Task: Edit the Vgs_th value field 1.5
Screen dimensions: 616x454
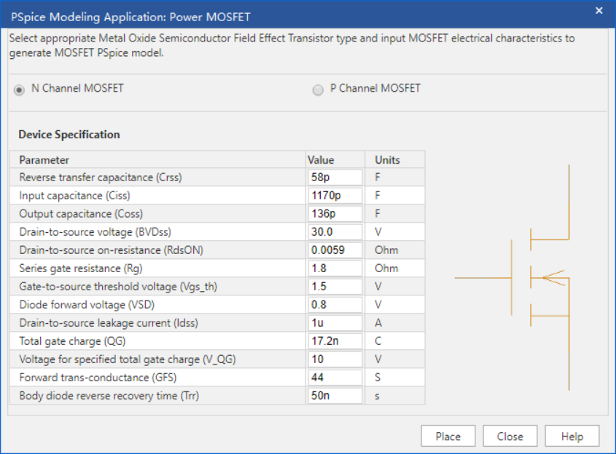Action: click(x=335, y=286)
